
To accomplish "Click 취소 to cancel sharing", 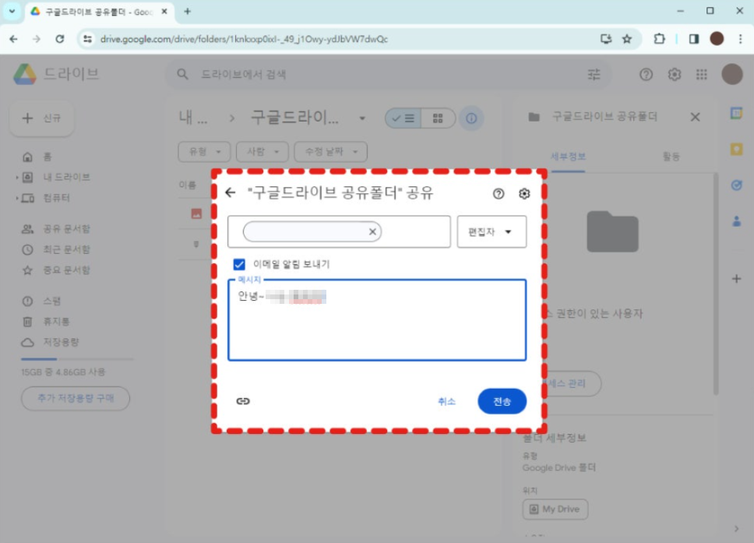I will [x=447, y=401].
